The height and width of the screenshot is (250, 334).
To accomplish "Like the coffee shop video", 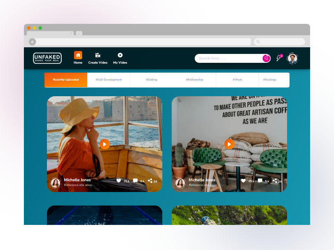I will pyautogui.click(x=243, y=181).
